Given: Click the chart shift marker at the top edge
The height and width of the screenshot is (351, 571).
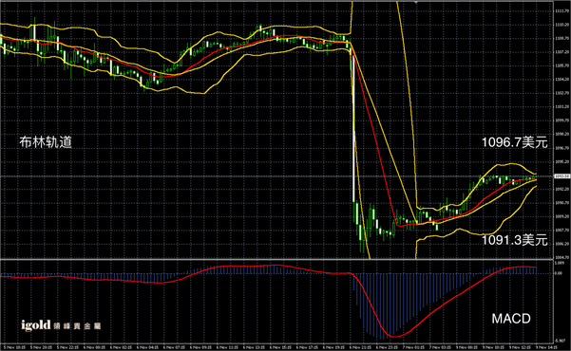Looking at the screenshot, I should click(x=415, y=2).
